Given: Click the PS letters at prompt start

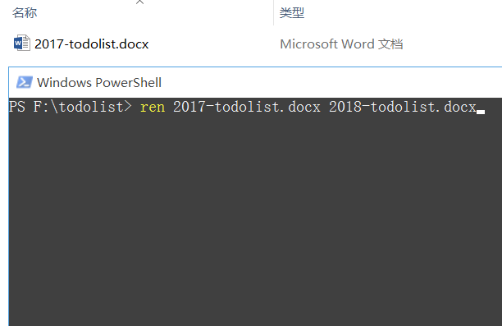Looking at the screenshot, I should coord(17,107).
